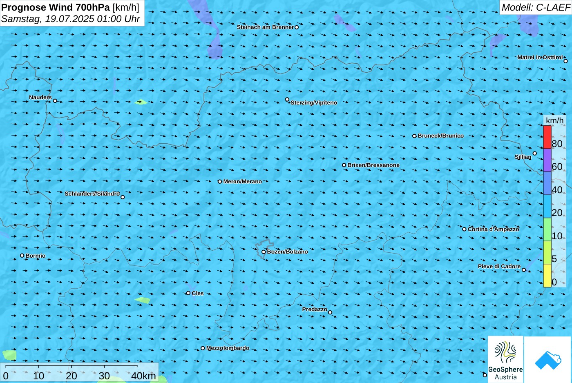
Task: Click the 'Predazzo' label text
Action: click(x=315, y=309)
